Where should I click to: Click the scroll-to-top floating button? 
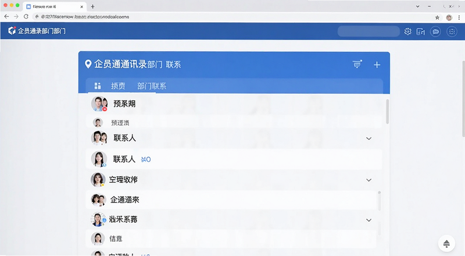click(446, 244)
